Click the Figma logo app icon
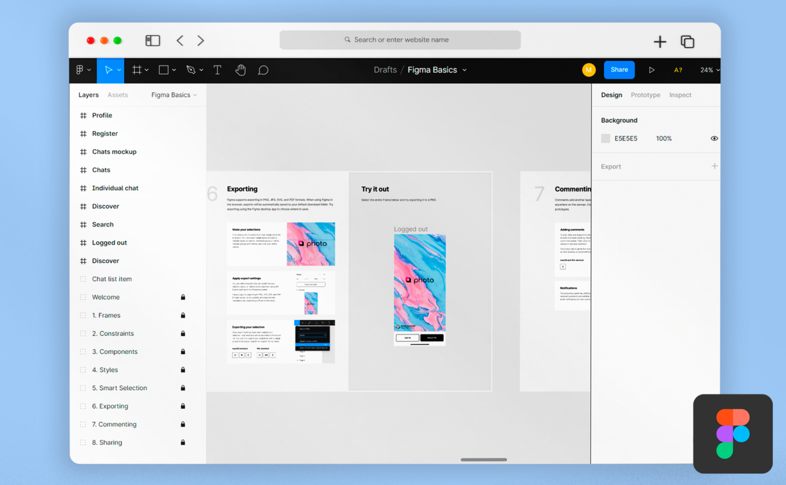Screen dimensions: 786x485 [x=733, y=434]
